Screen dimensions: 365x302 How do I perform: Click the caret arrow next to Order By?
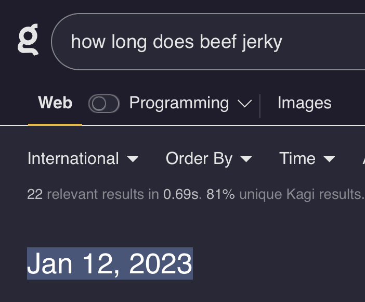pyautogui.click(x=246, y=159)
